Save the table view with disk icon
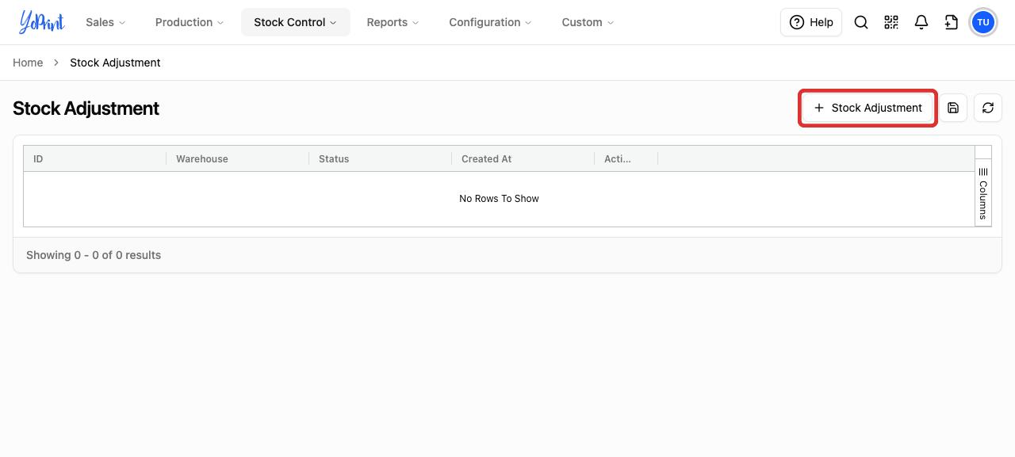This screenshot has width=1015, height=457. (953, 108)
